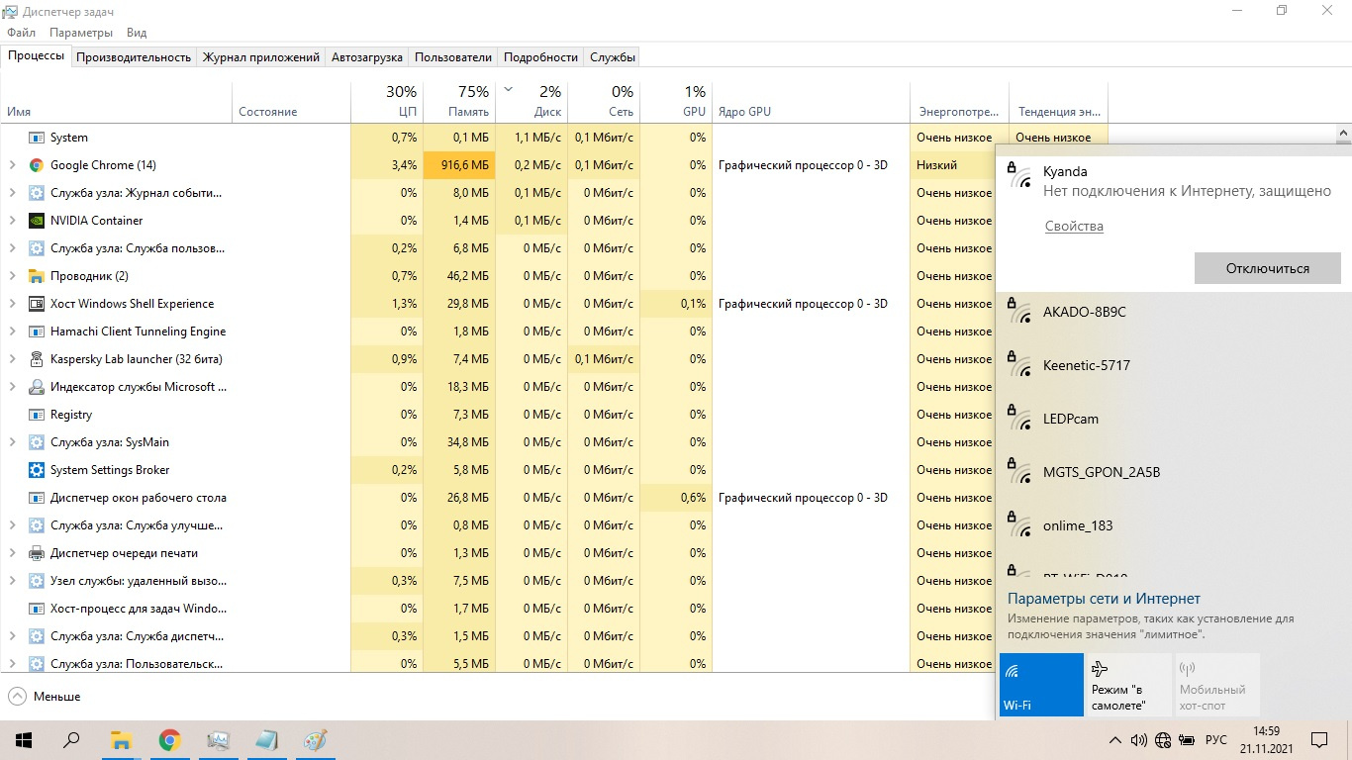This screenshot has width=1352, height=760.
Task: Open File Explorer from the taskbar
Action: [121, 740]
